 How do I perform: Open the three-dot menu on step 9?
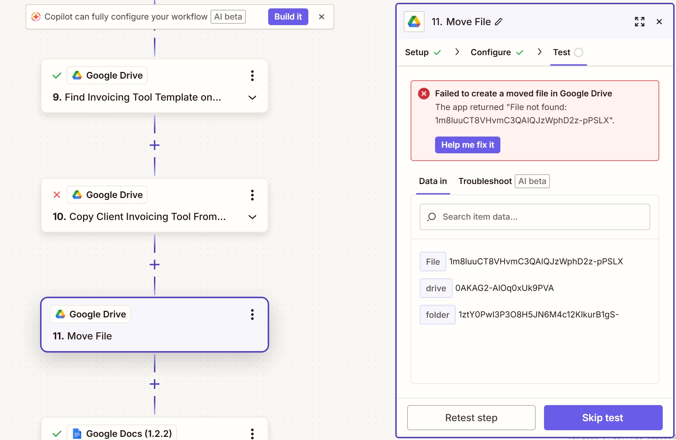[x=252, y=75]
